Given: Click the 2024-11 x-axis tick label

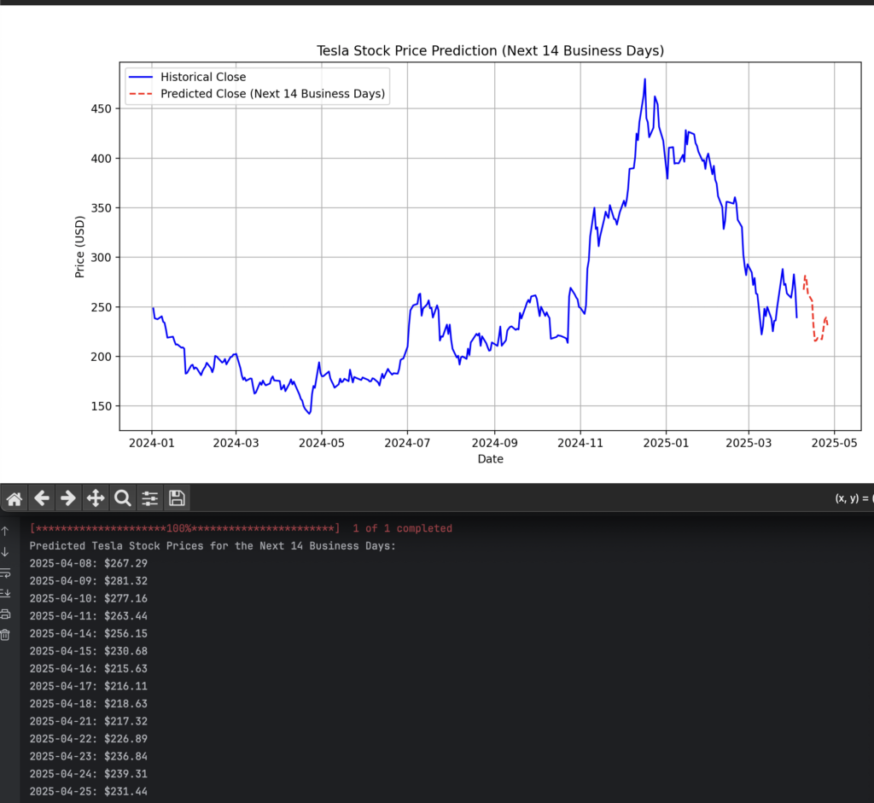Looking at the screenshot, I should (580, 443).
